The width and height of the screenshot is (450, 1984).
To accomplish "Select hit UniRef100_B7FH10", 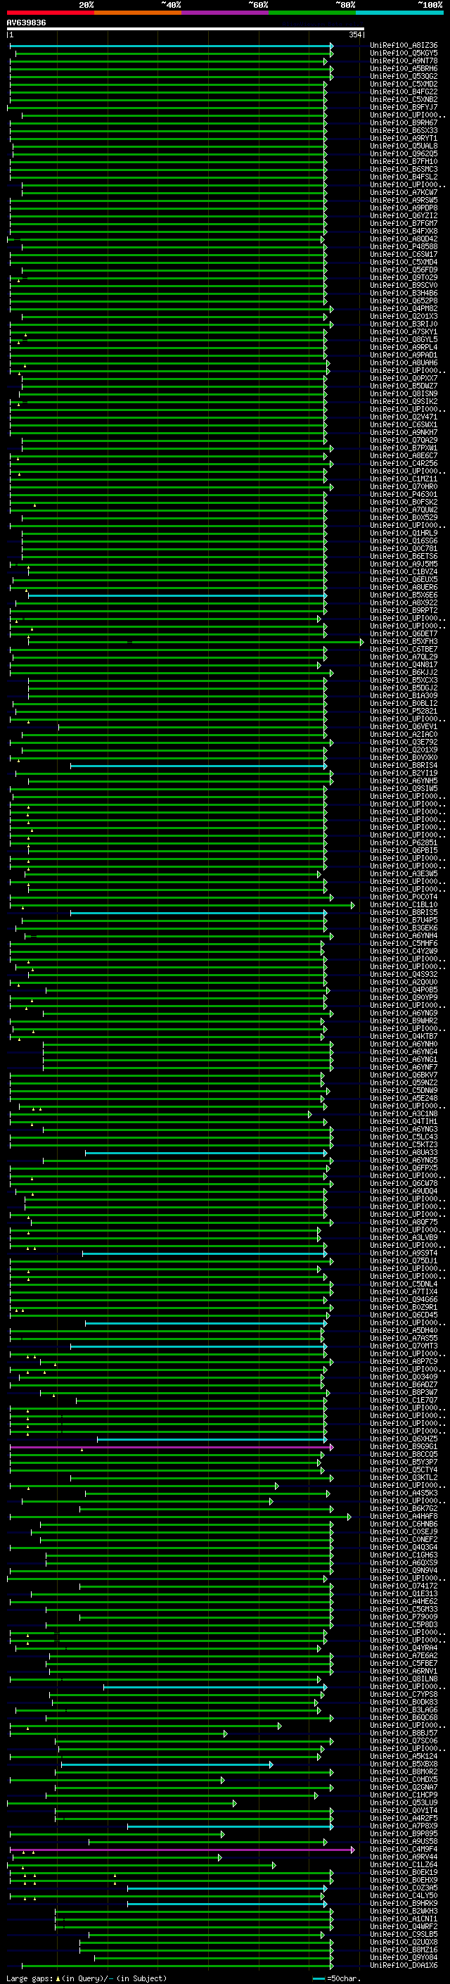I will (x=404, y=162).
